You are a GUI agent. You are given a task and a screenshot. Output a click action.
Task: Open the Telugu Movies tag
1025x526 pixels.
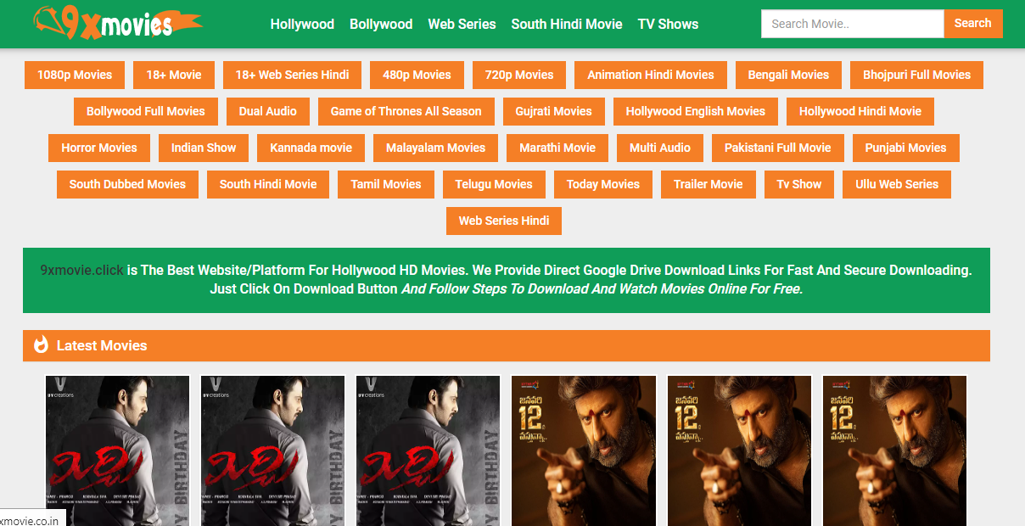[494, 184]
